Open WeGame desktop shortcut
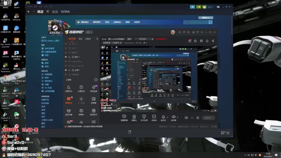The height and width of the screenshot is (158, 281). [17, 17]
